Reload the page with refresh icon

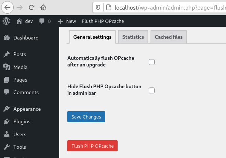(x=31, y=7)
